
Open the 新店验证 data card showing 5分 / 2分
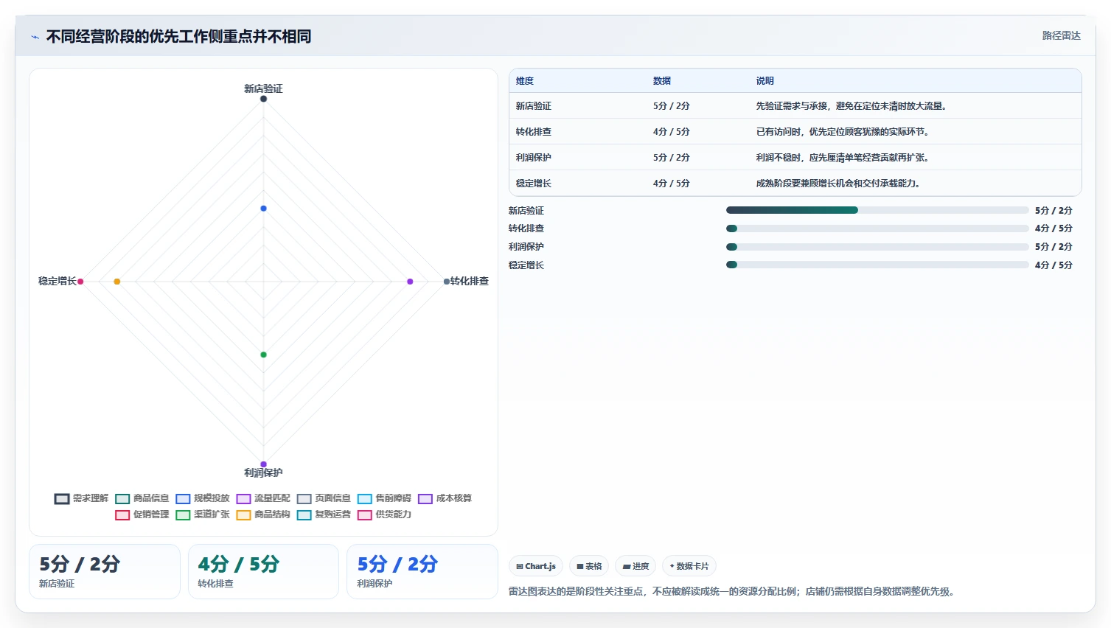(x=105, y=571)
